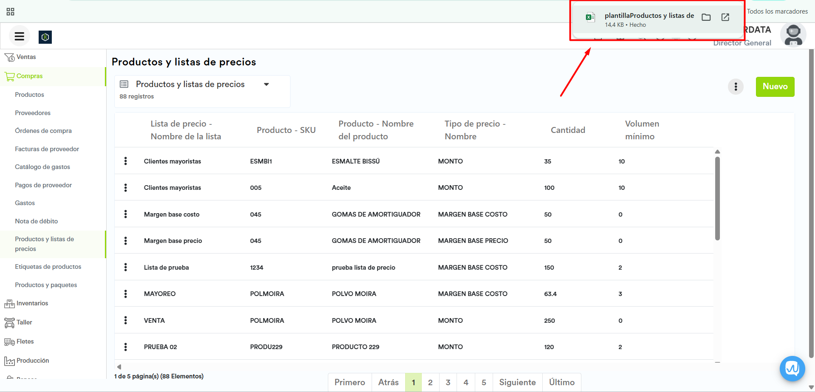Click the green Nuevo button
815x392 pixels.
[775, 87]
